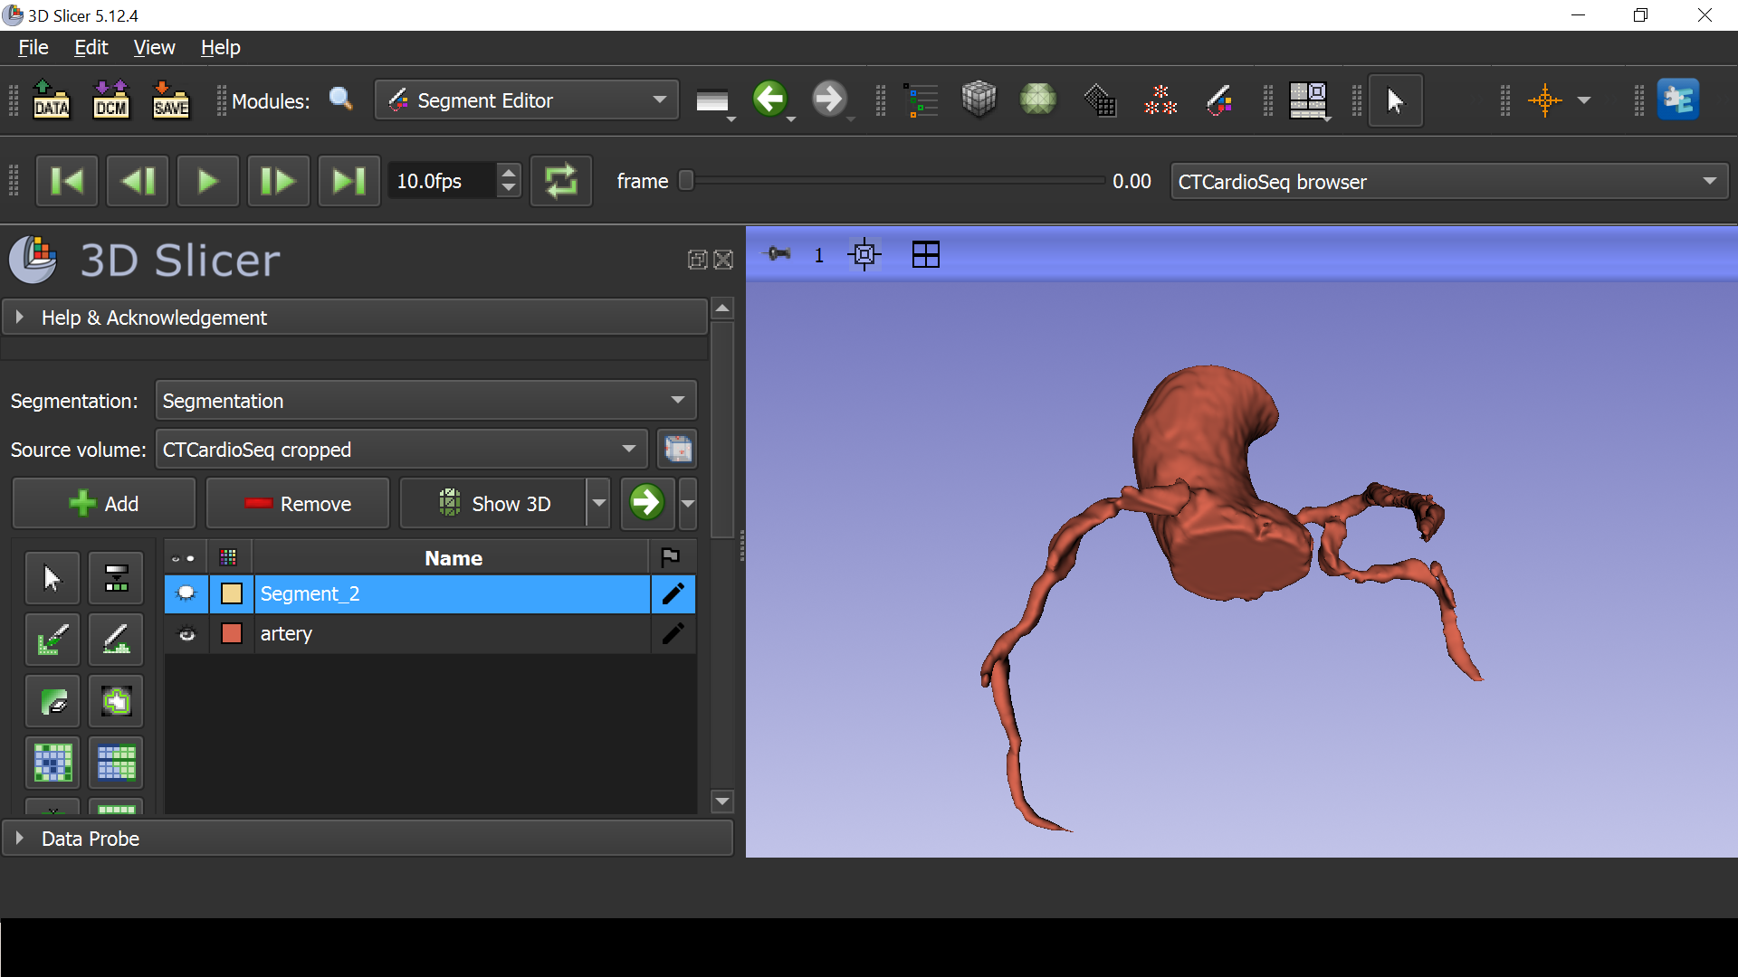The height and width of the screenshot is (977, 1738).
Task: Open the layout selector icon
Action: 1308,100
